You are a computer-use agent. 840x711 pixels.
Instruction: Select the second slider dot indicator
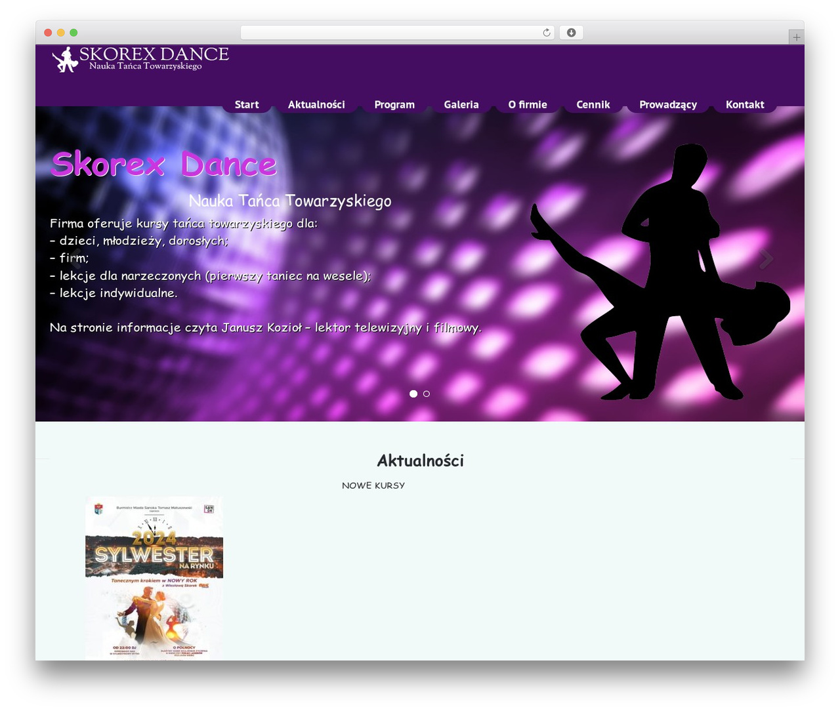(x=427, y=394)
